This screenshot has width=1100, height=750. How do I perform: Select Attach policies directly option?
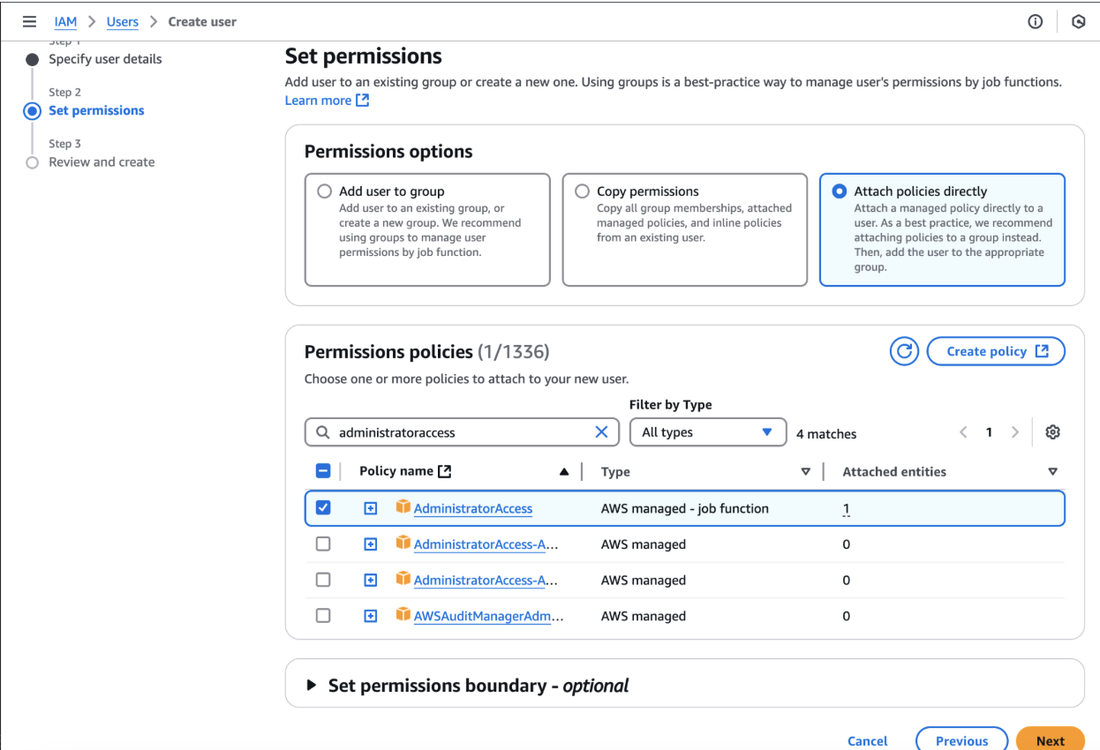tap(840, 191)
